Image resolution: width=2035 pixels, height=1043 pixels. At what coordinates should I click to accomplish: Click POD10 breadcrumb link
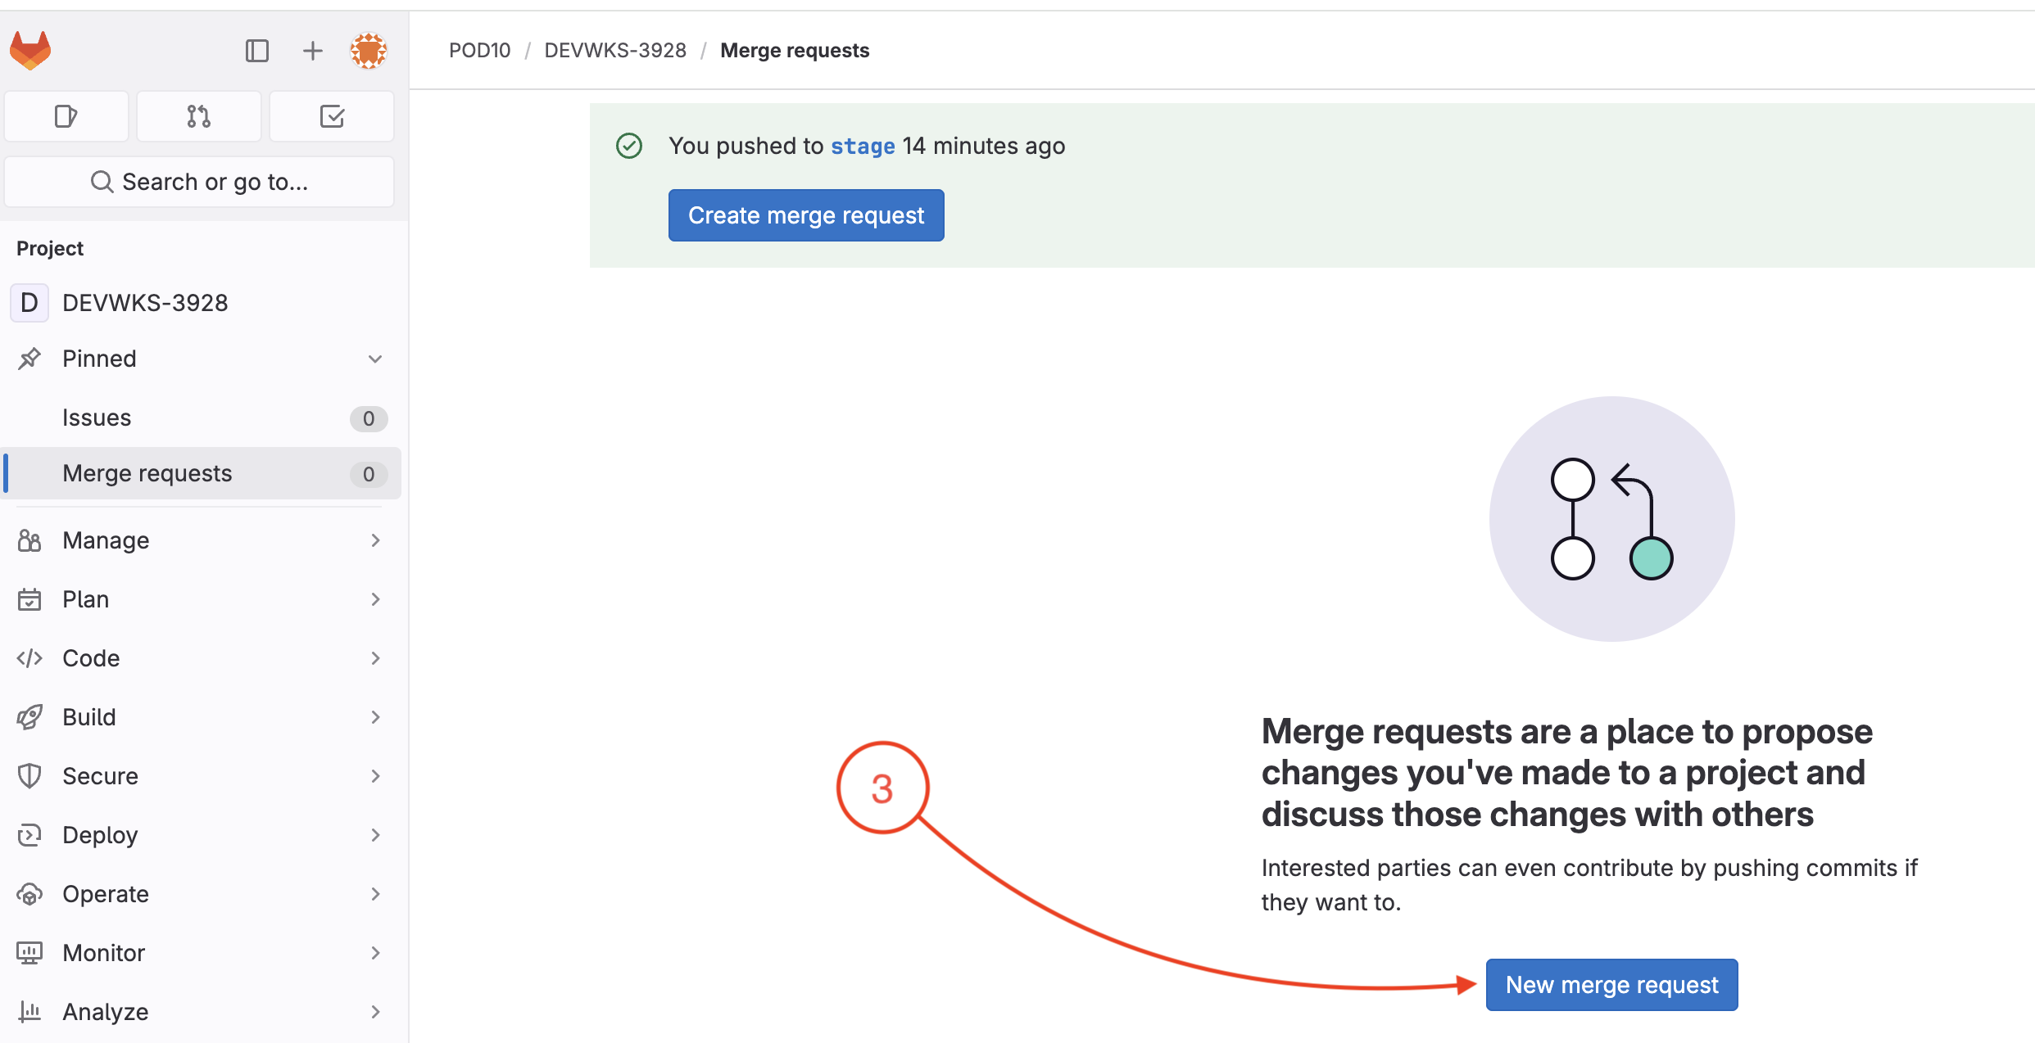479,51
